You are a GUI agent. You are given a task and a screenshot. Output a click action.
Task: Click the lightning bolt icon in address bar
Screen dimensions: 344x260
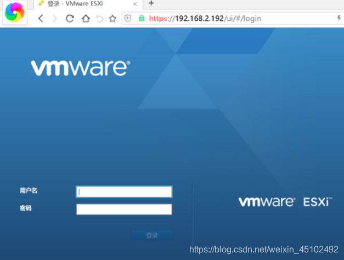tap(339, 18)
